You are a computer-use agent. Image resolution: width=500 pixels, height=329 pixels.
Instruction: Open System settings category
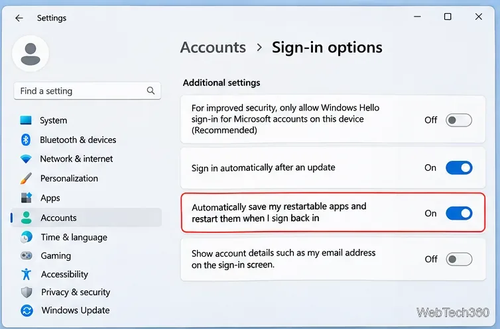click(54, 120)
